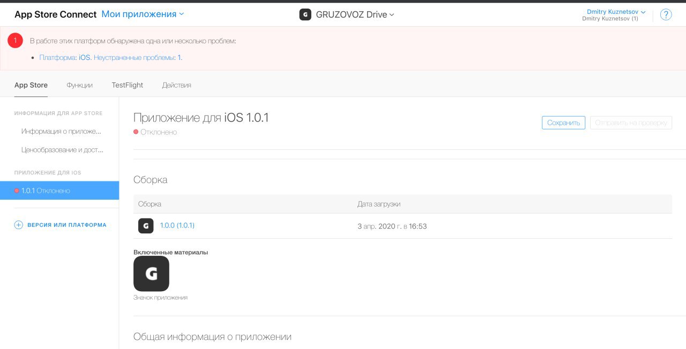686x349 pixels.
Task: Click the Значок приложения caption
Action: [160, 298]
